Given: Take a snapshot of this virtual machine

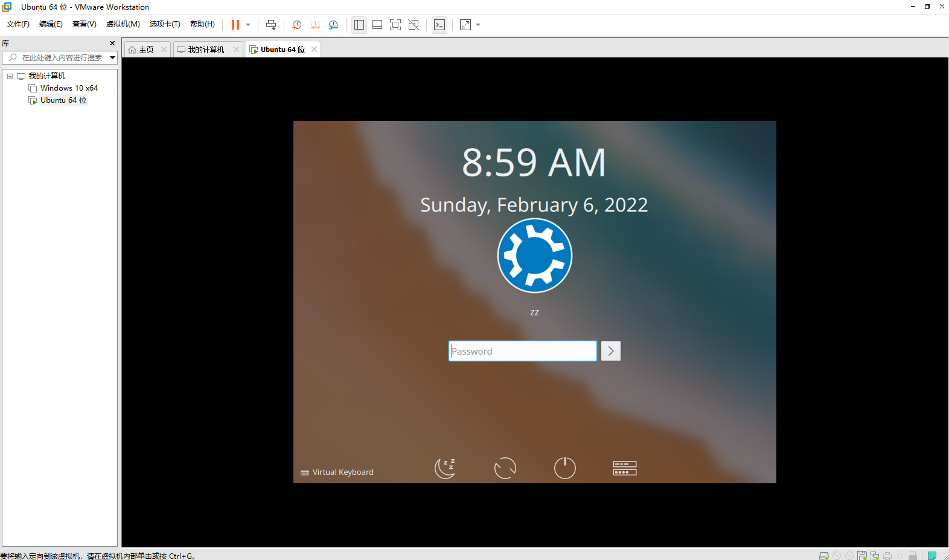Looking at the screenshot, I should [297, 25].
